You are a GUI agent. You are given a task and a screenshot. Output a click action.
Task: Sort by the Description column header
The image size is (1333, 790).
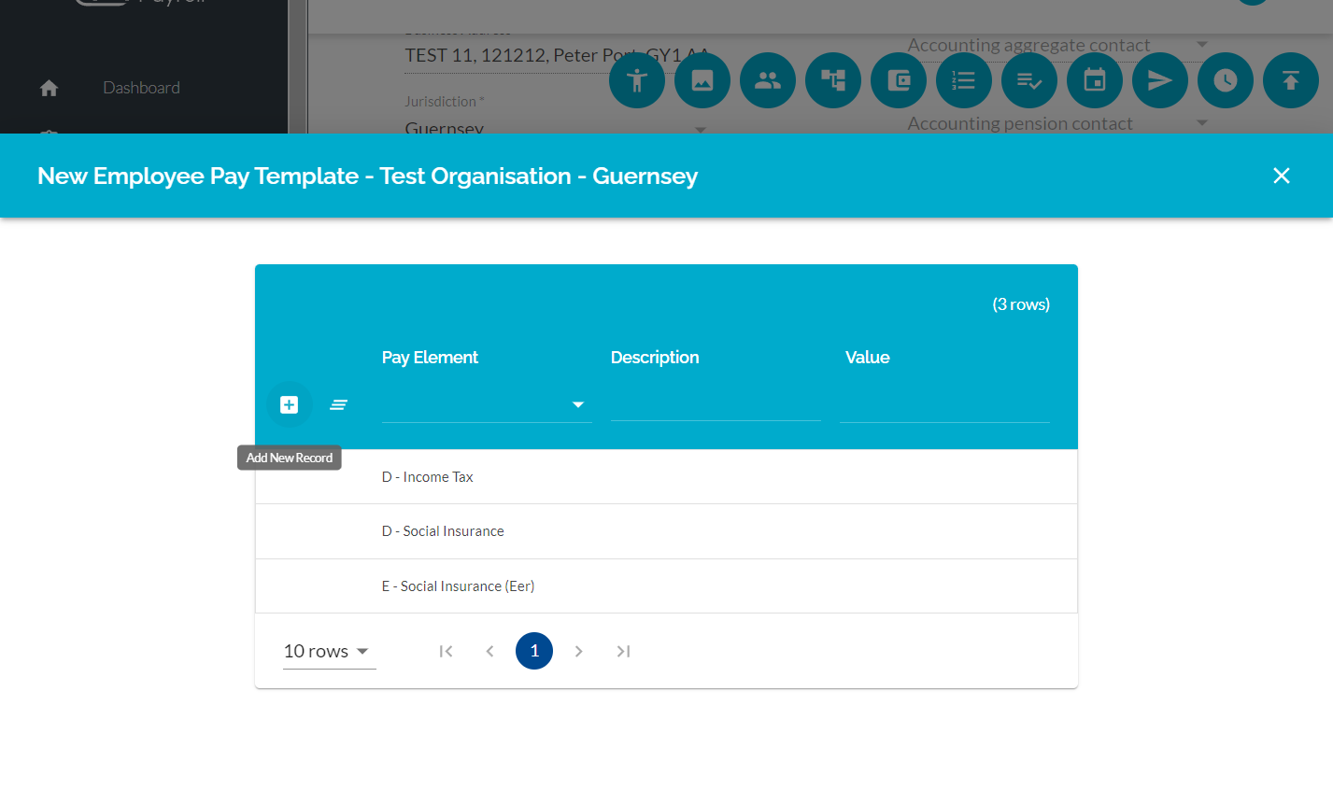pyautogui.click(x=655, y=358)
